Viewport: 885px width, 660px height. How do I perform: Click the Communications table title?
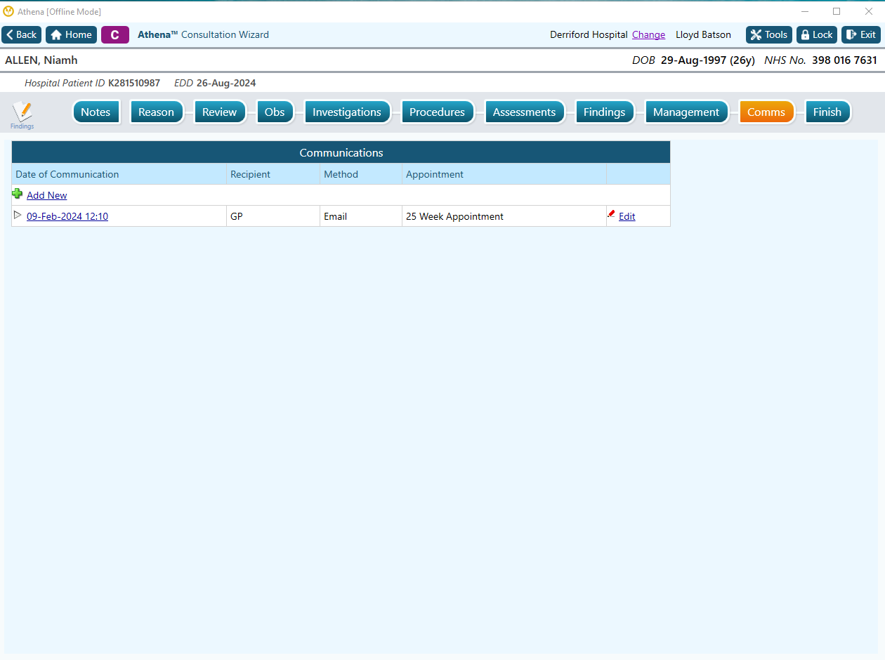point(341,152)
